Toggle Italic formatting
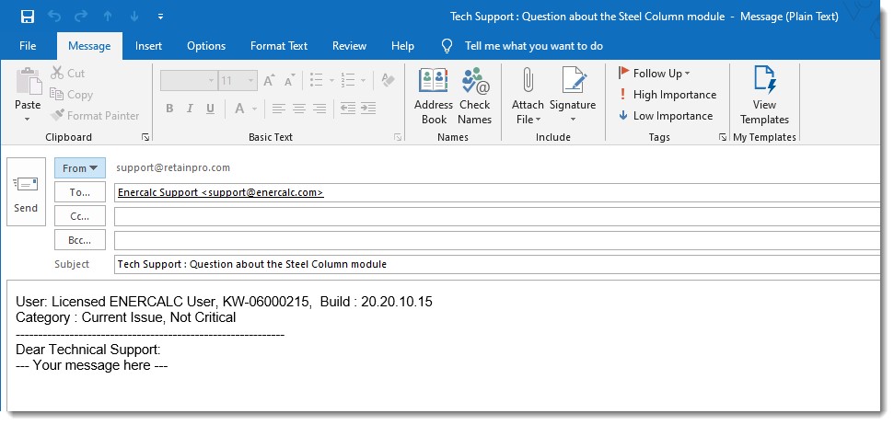Screen dimensions: 894x425 pos(190,109)
